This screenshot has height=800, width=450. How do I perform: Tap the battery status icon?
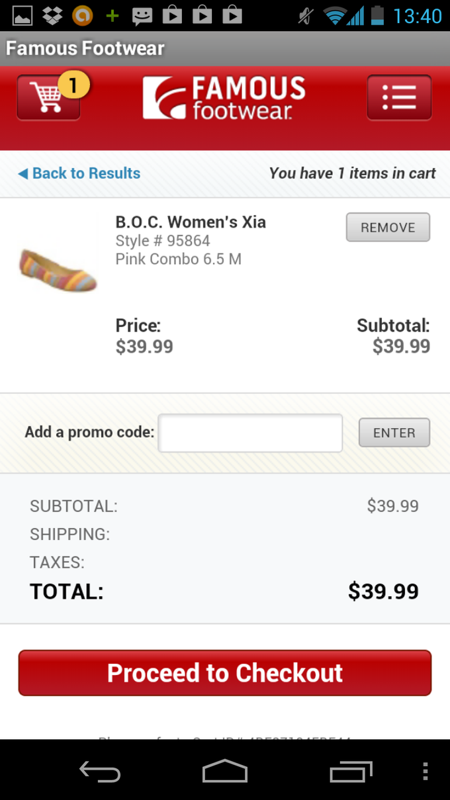(377, 15)
